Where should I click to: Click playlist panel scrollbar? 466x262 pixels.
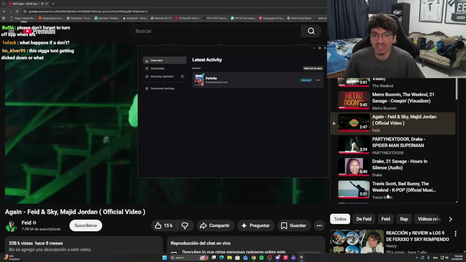pyautogui.click(x=457, y=89)
